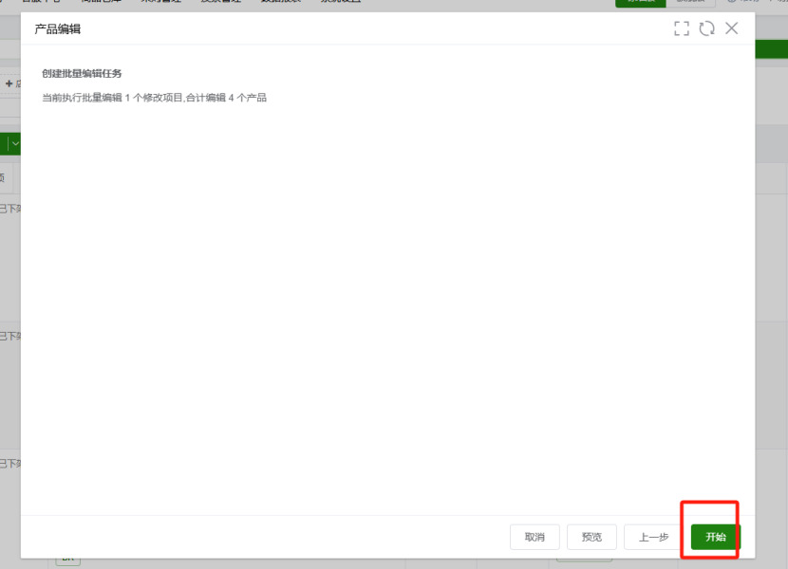Click the second 已下架 status label

point(10,336)
